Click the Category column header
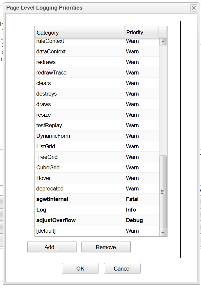 (x=79, y=33)
